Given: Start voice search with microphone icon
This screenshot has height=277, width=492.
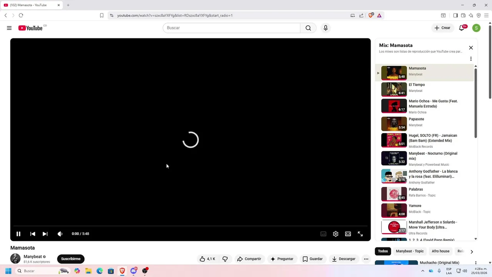Looking at the screenshot, I should click(326, 28).
